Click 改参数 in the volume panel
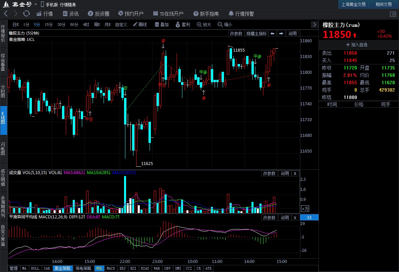The width and height of the screenshot is (399, 272). tap(269, 173)
